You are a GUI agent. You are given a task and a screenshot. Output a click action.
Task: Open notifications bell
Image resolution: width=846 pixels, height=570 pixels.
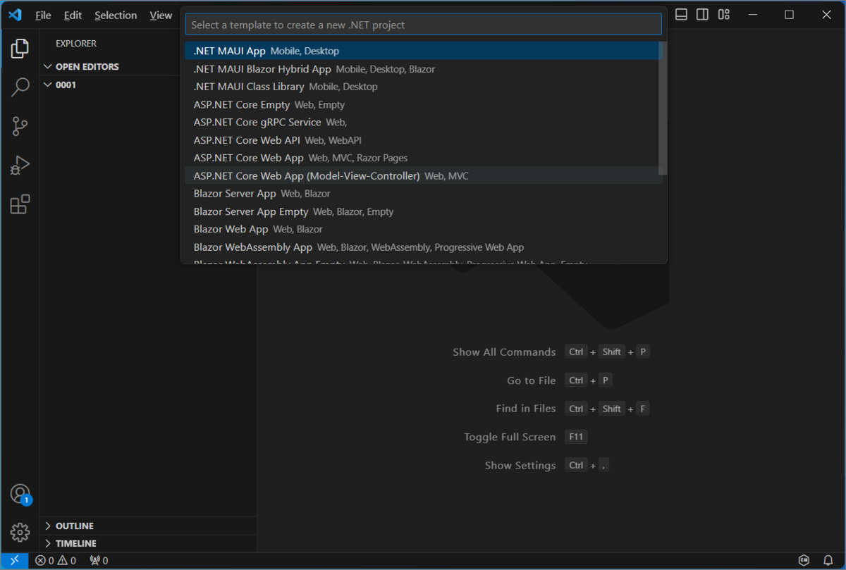(828, 561)
